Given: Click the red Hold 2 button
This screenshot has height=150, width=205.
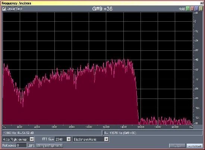Looking at the screenshot, I should click(192, 9).
